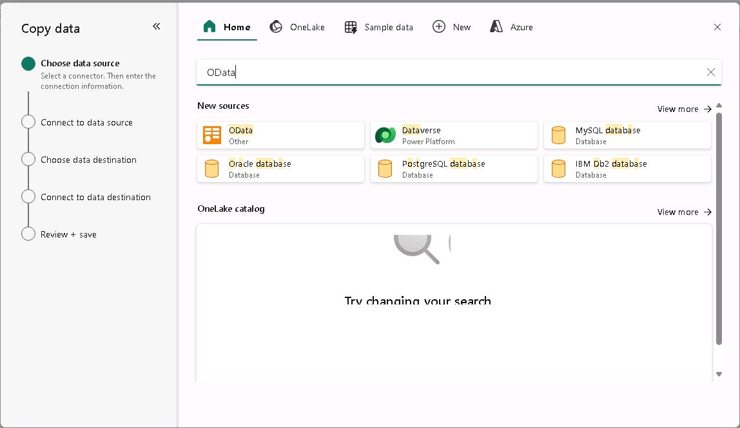
Task: Switch to the OneLake tab
Action: [x=297, y=27]
